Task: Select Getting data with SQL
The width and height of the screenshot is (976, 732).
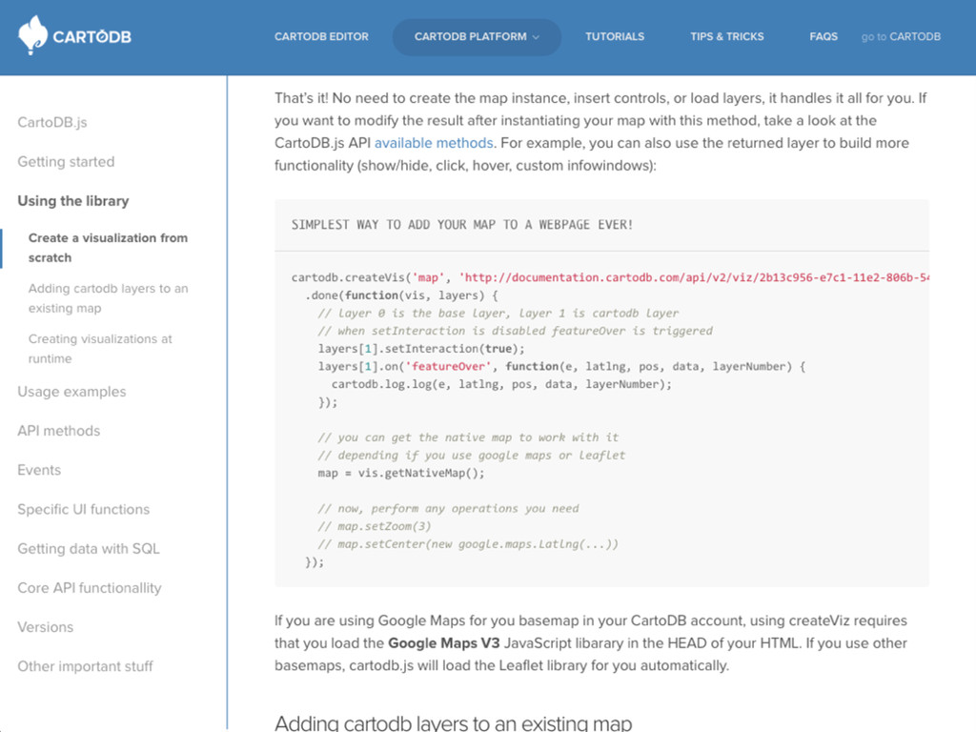Action: click(x=89, y=548)
